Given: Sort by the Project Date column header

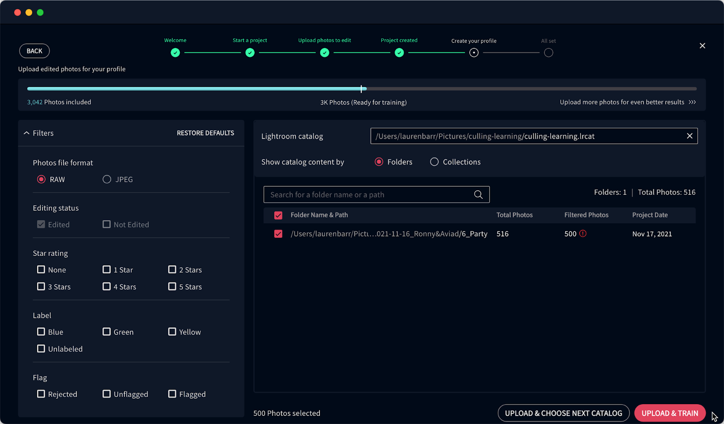Looking at the screenshot, I should [x=650, y=215].
